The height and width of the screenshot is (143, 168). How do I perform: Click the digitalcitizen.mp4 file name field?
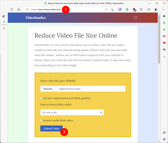(x=92, y=89)
